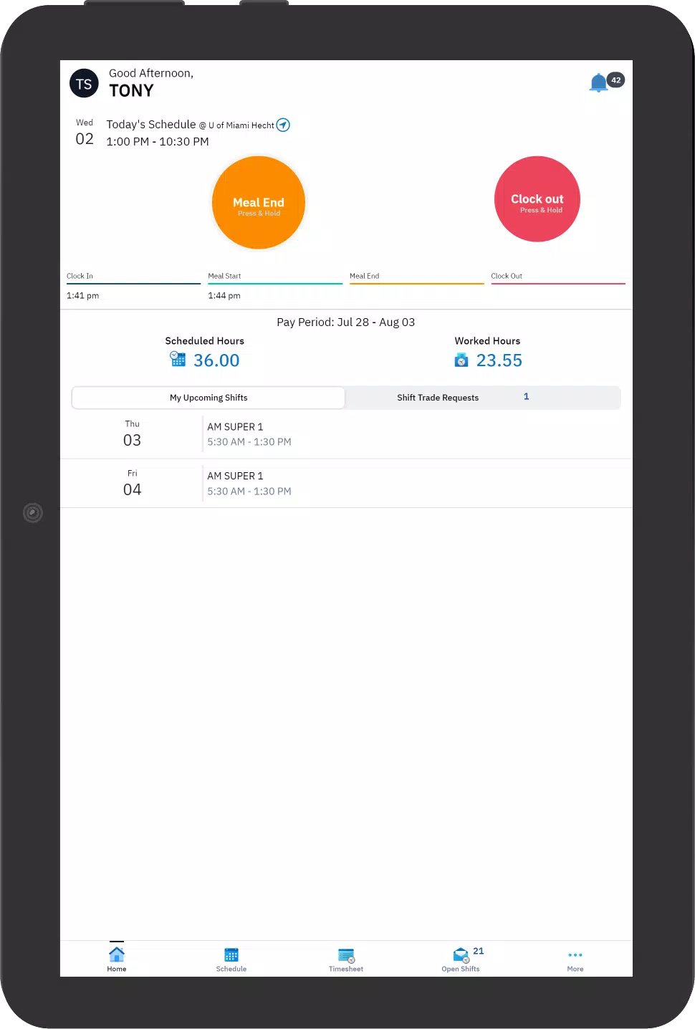Click the Meal End orange button

pyautogui.click(x=259, y=203)
